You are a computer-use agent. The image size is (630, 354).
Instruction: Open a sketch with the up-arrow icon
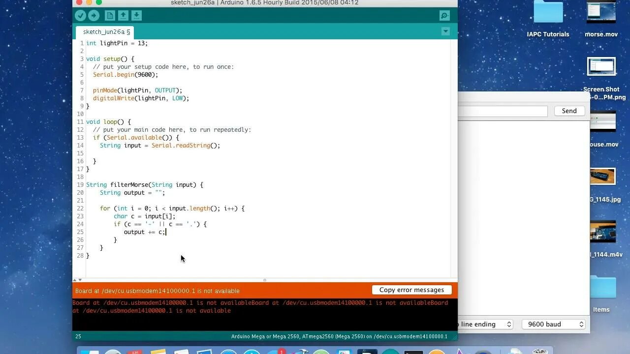click(x=123, y=16)
